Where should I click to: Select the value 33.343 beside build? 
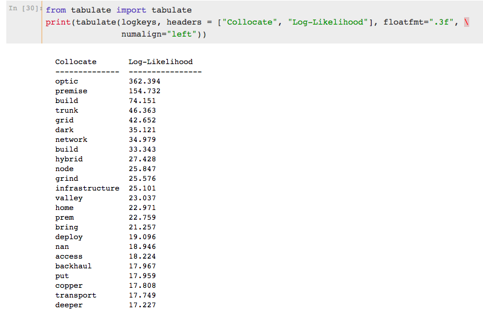(x=142, y=149)
